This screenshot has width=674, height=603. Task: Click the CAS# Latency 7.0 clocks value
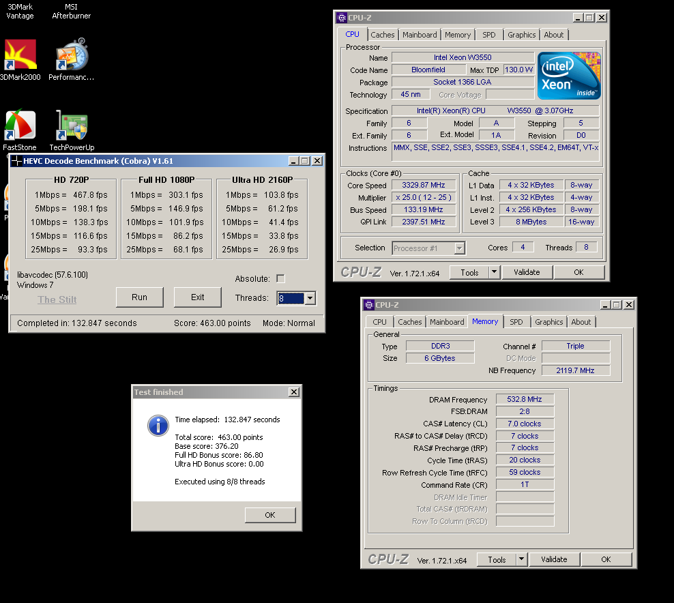click(x=525, y=424)
